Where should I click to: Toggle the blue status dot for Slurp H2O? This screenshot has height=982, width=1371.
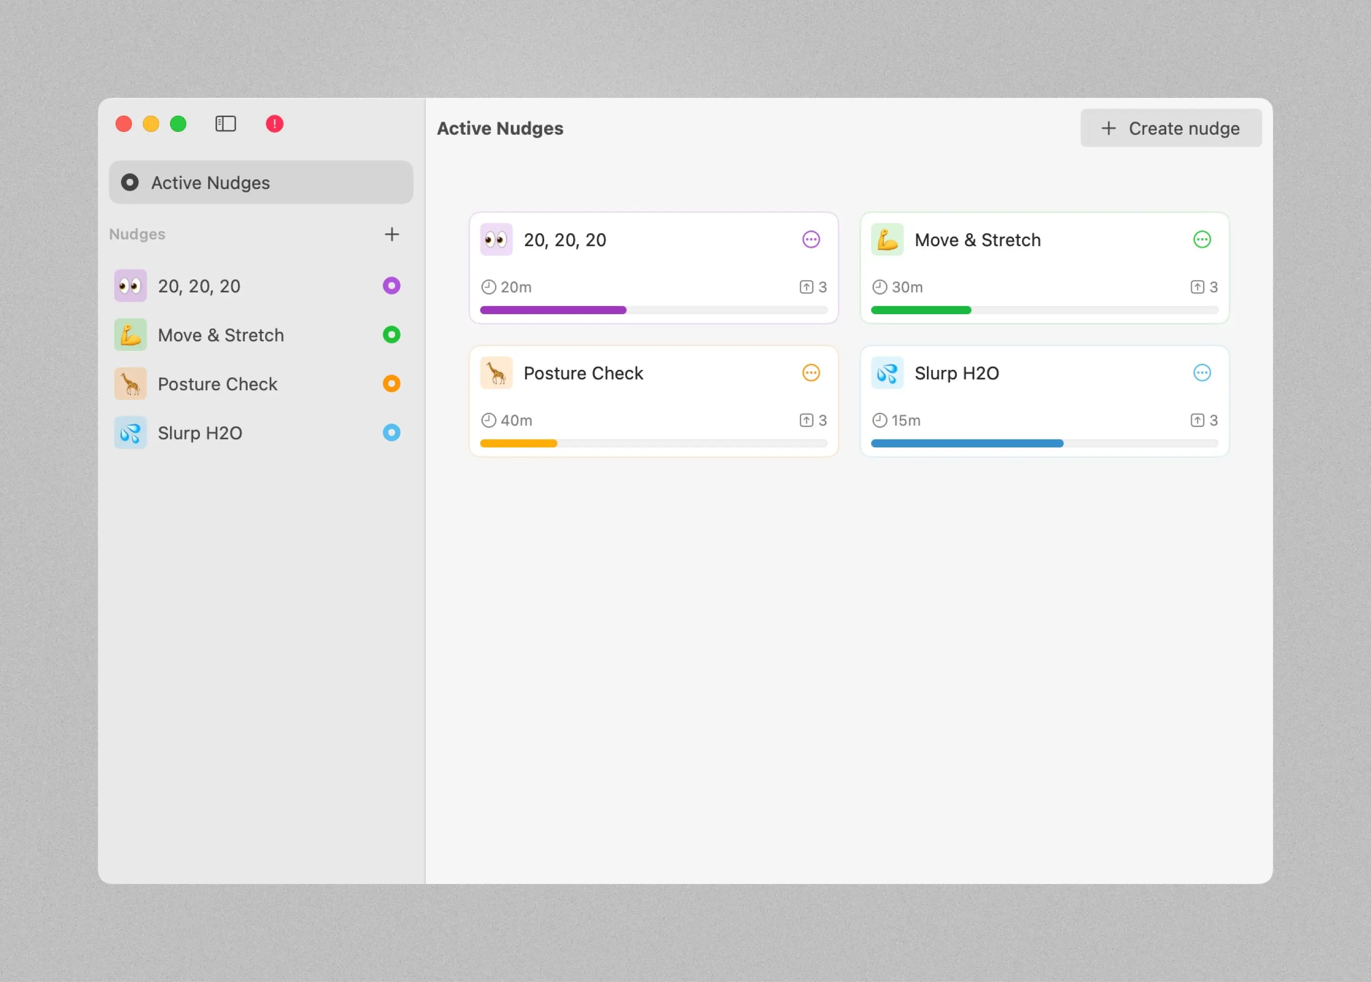point(392,433)
